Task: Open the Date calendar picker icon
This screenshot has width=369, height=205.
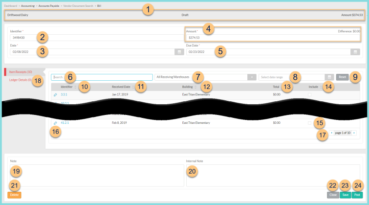Action: pyautogui.click(x=179, y=52)
